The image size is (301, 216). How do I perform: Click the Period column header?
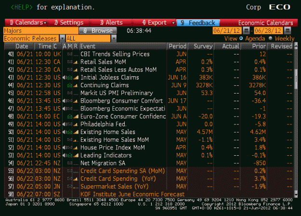pos(177,46)
